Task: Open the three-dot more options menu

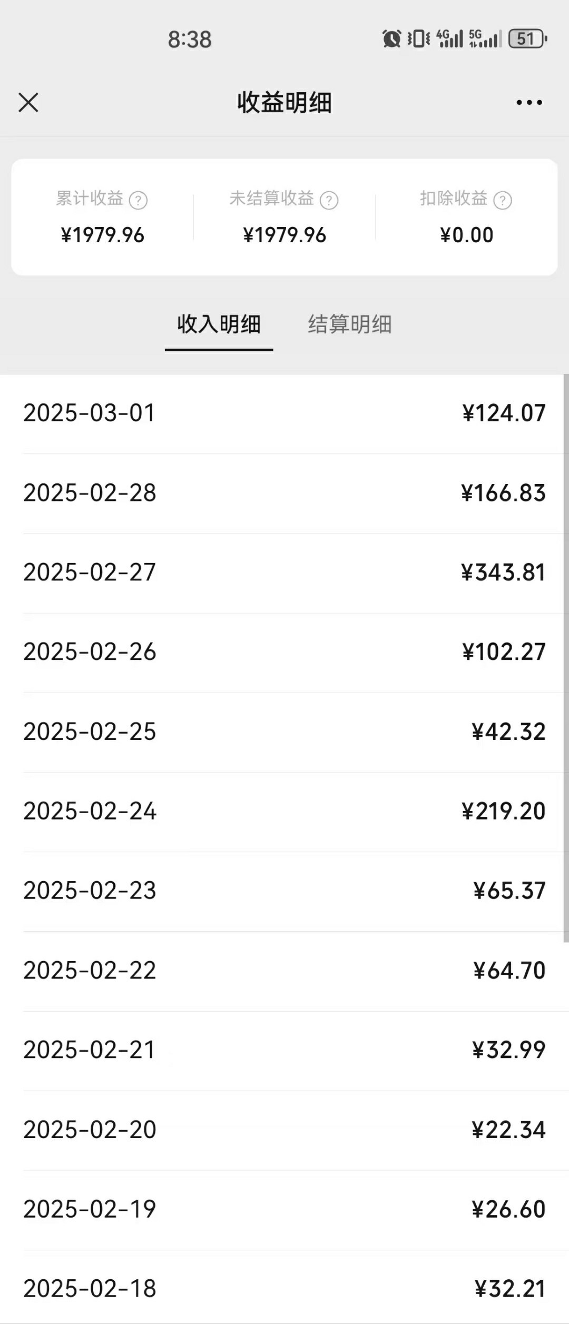Action: 529,103
